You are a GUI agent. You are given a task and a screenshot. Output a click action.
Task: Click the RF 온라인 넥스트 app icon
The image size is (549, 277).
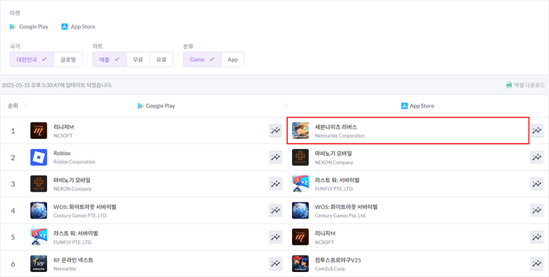click(x=39, y=264)
